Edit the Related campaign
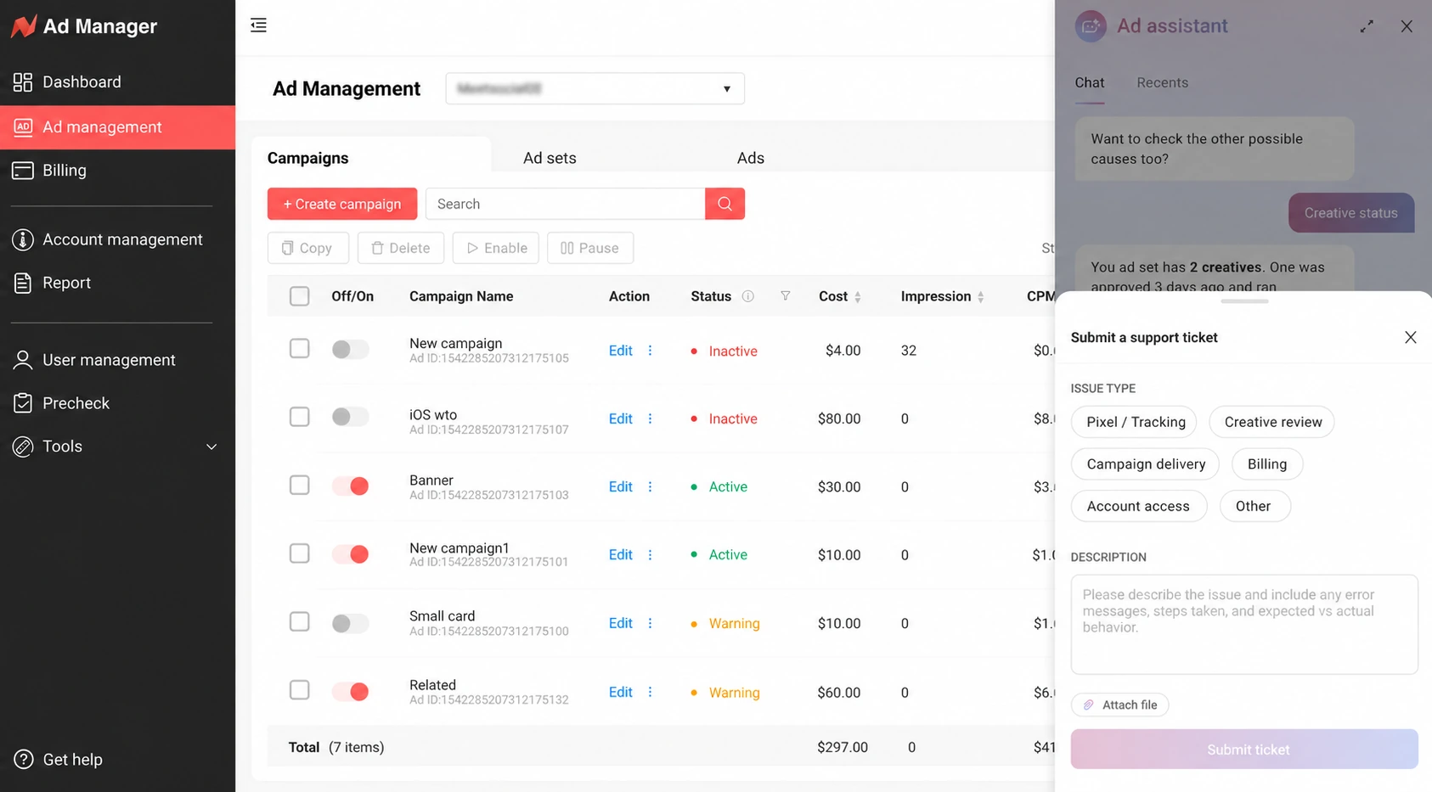 tap(620, 692)
